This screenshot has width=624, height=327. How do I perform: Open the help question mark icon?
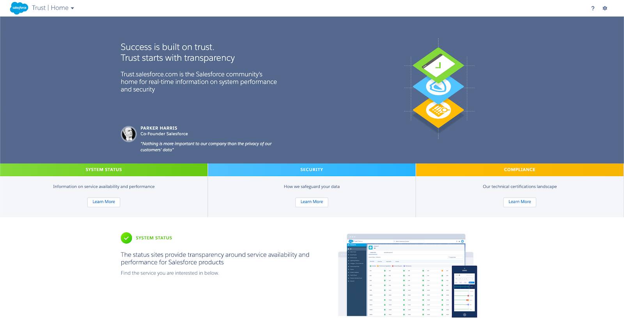pos(593,8)
